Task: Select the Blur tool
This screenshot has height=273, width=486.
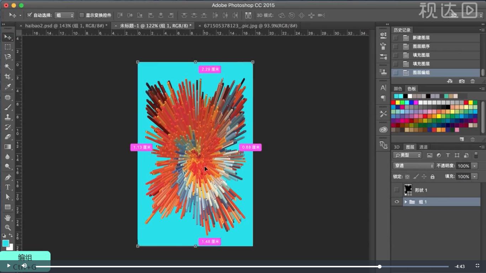Action: (7, 157)
